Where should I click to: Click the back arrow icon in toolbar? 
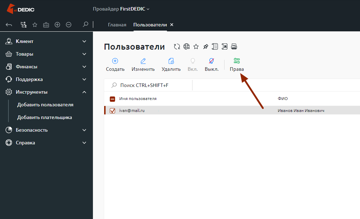coord(9,25)
